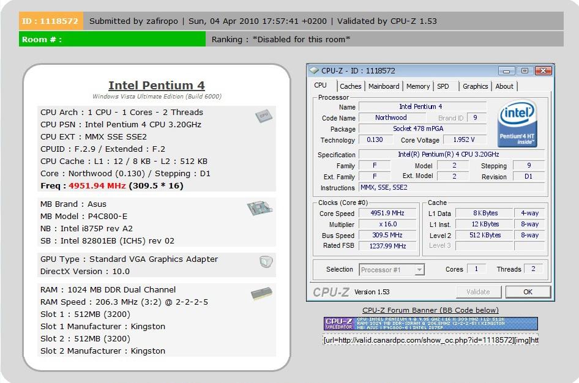
Task: Maximize the CPU-Z window
Action: pos(525,70)
